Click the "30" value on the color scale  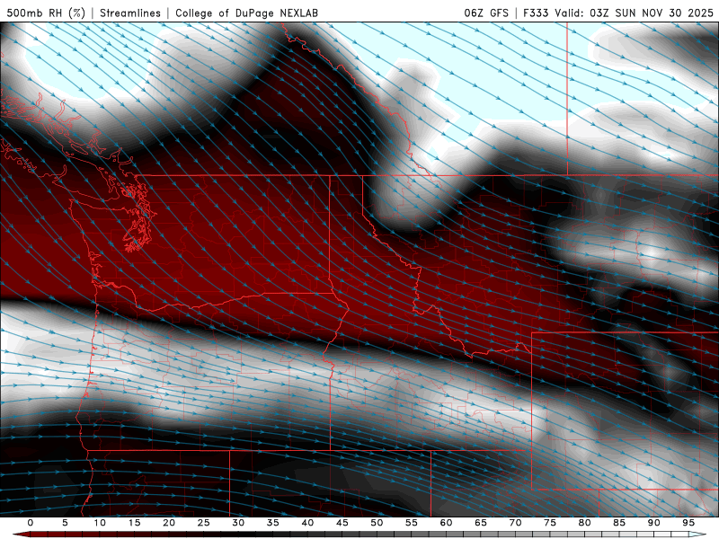pyautogui.click(x=238, y=523)
